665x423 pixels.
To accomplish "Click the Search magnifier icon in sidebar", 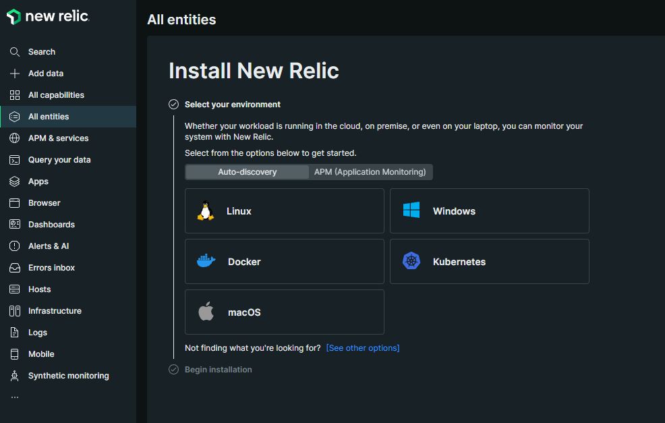I will point(14,52).
